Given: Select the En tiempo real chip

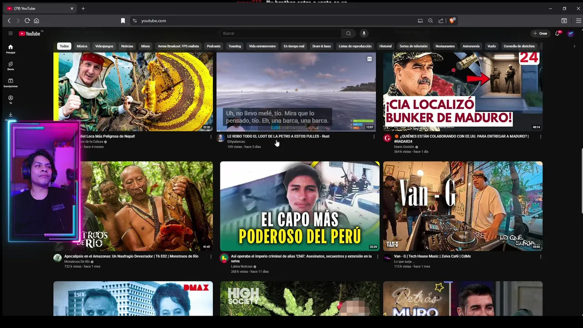Looking at the screenshot, I should point(294,46).
